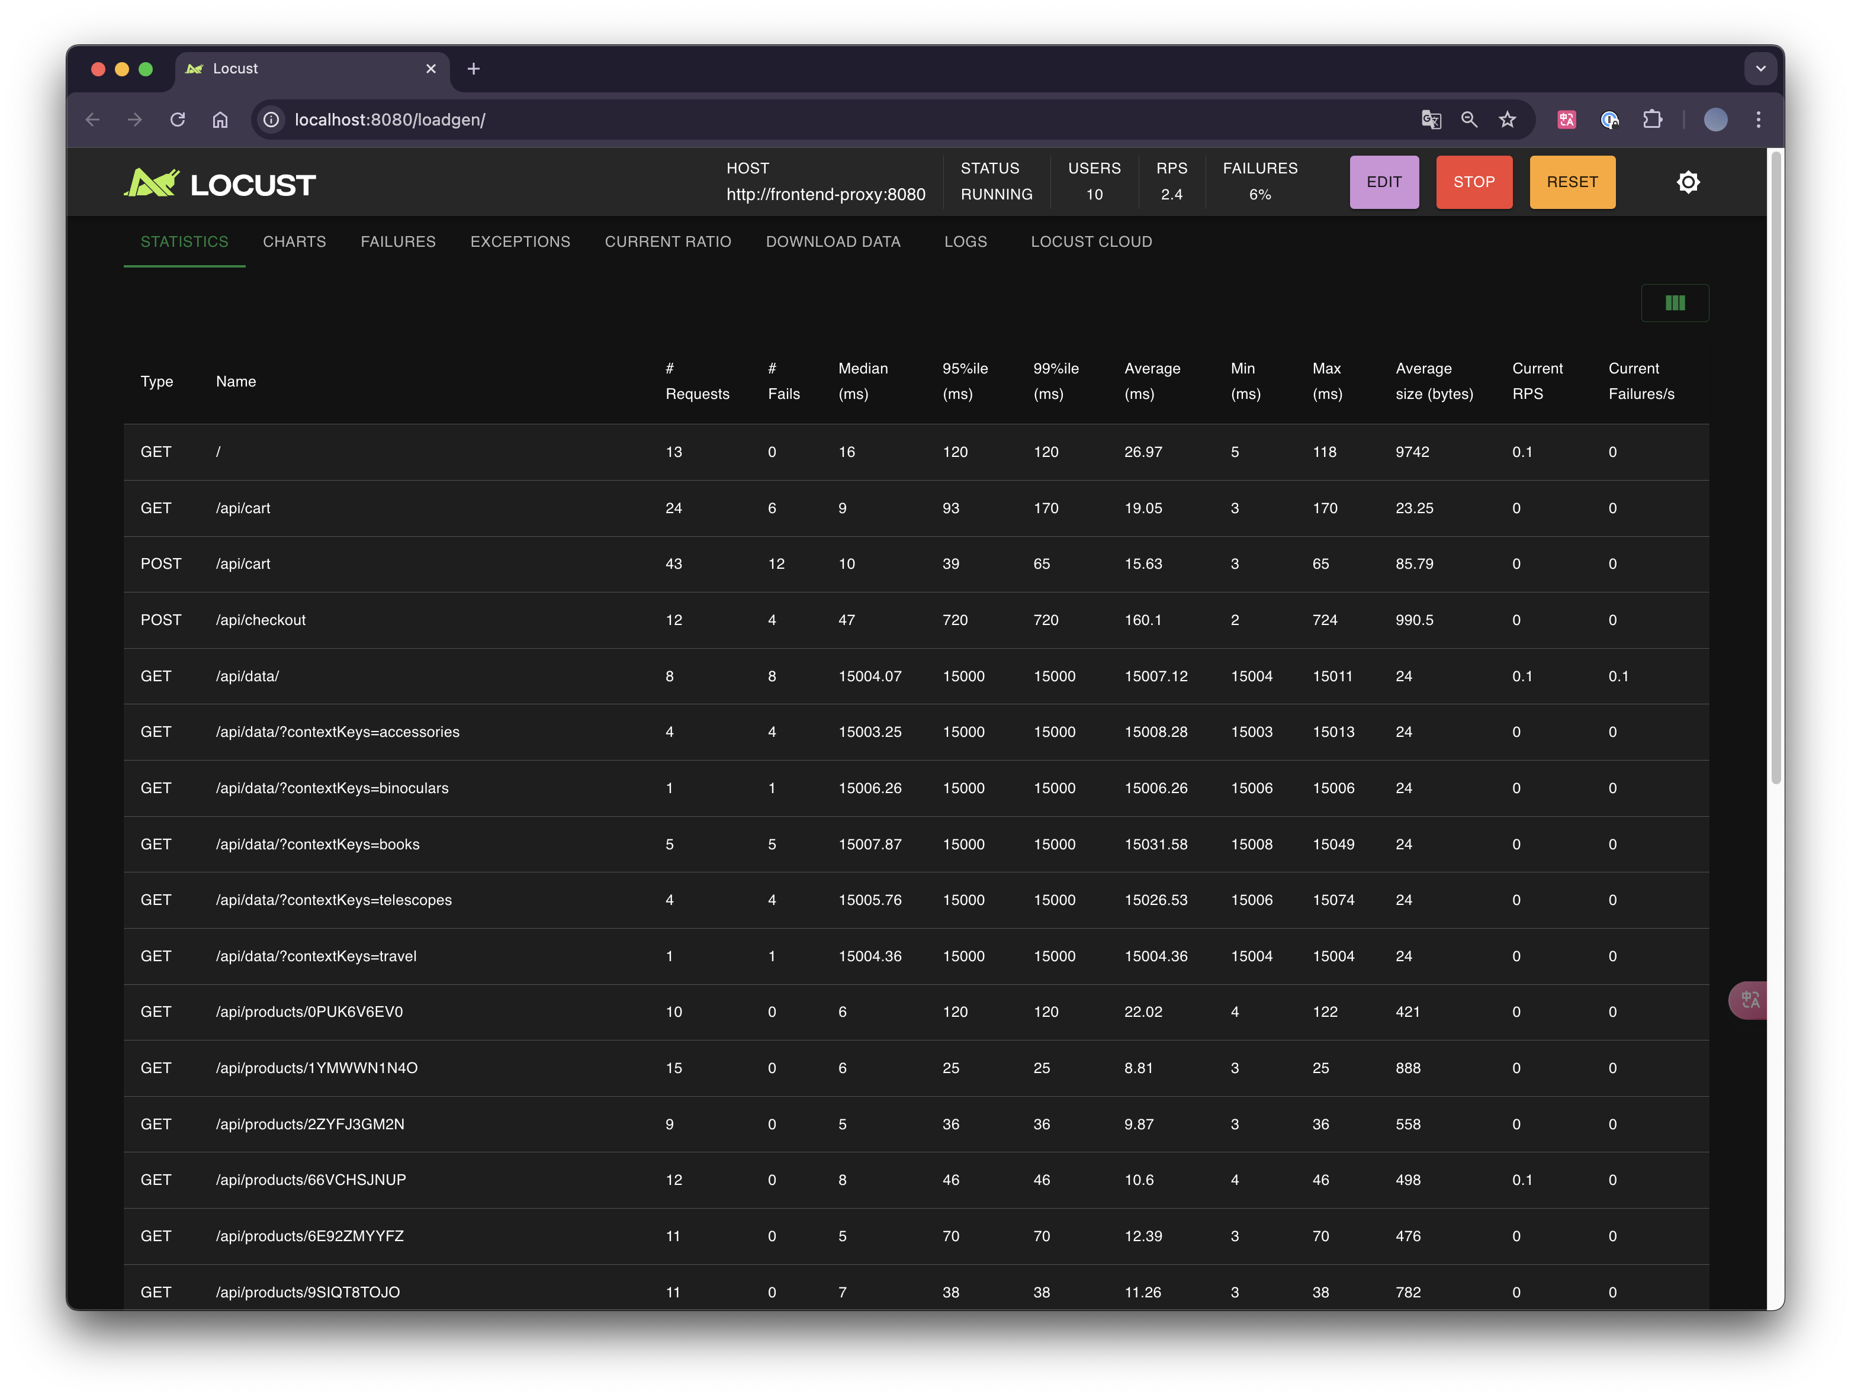
Task: Click the orange Reset button
Action: 1572,182
